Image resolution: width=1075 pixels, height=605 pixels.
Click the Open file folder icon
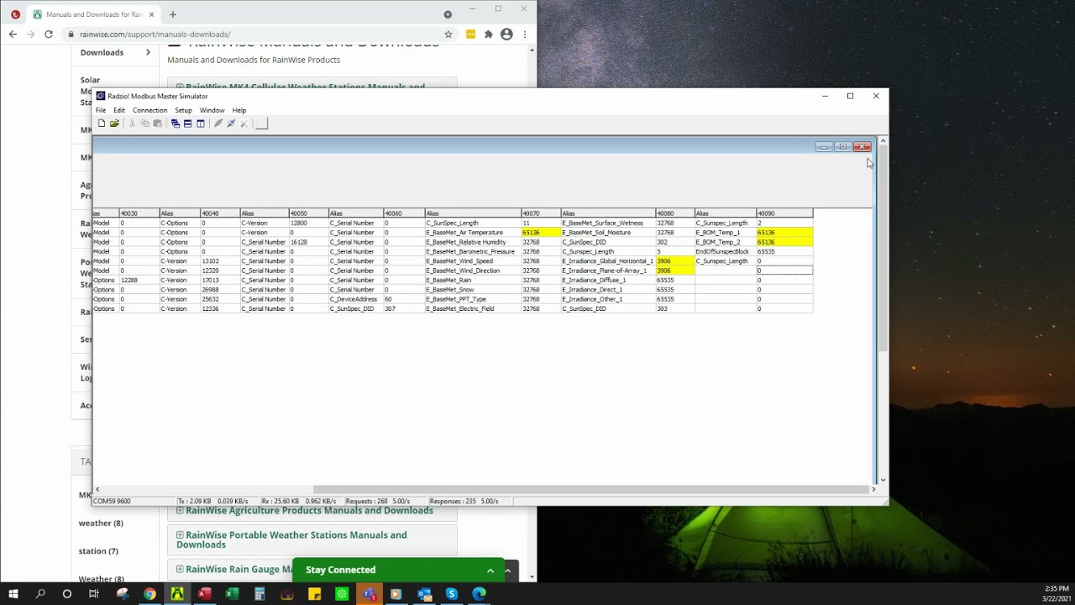114,124
